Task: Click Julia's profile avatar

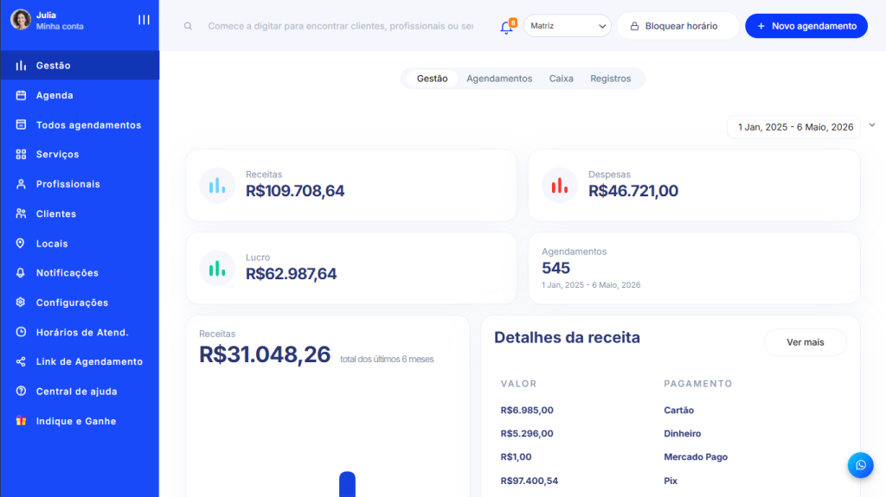Action: click(x=21, y=20)
